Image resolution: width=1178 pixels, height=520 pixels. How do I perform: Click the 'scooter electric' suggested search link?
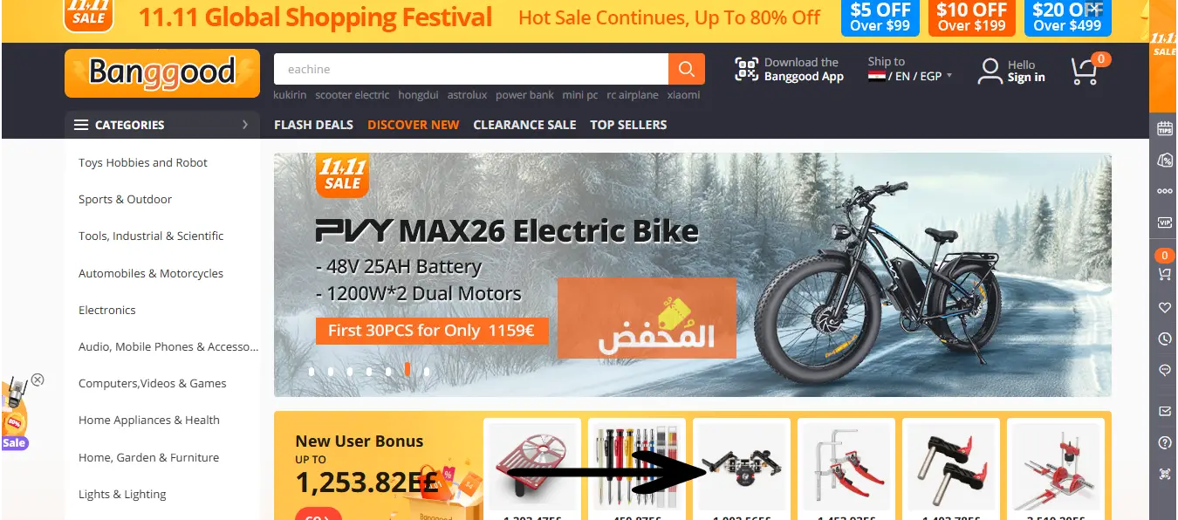(x=353, y=95)
